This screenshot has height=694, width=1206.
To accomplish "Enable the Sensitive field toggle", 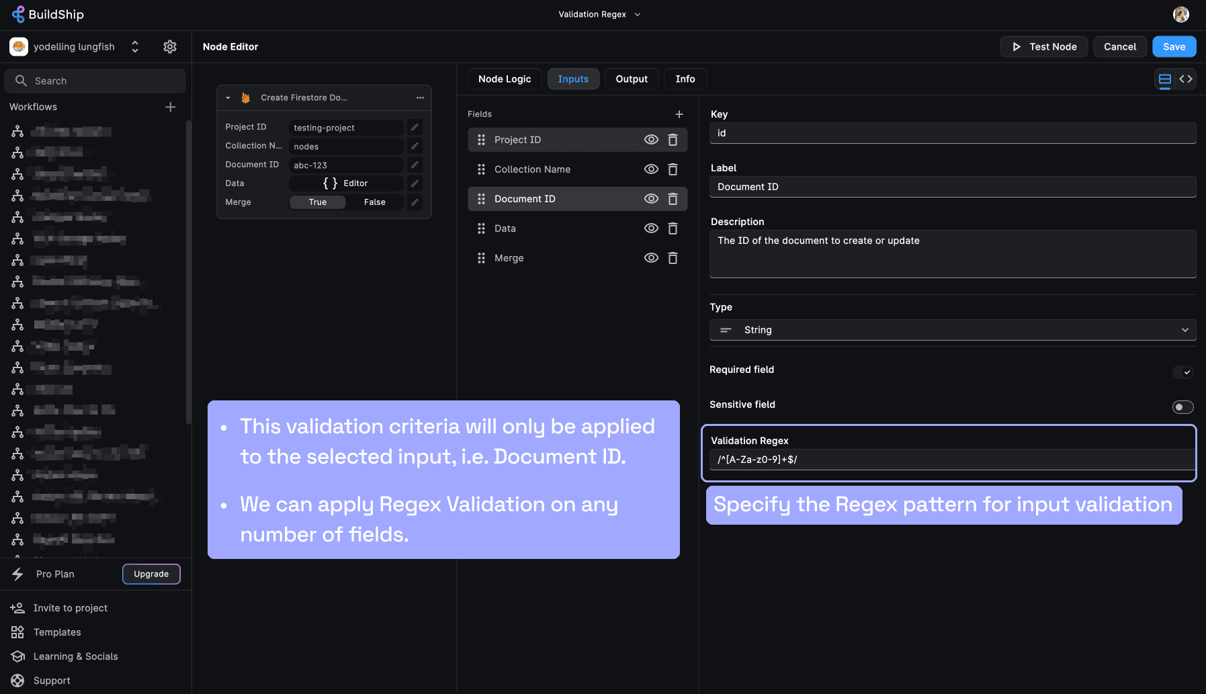I will pos(1182,407).
